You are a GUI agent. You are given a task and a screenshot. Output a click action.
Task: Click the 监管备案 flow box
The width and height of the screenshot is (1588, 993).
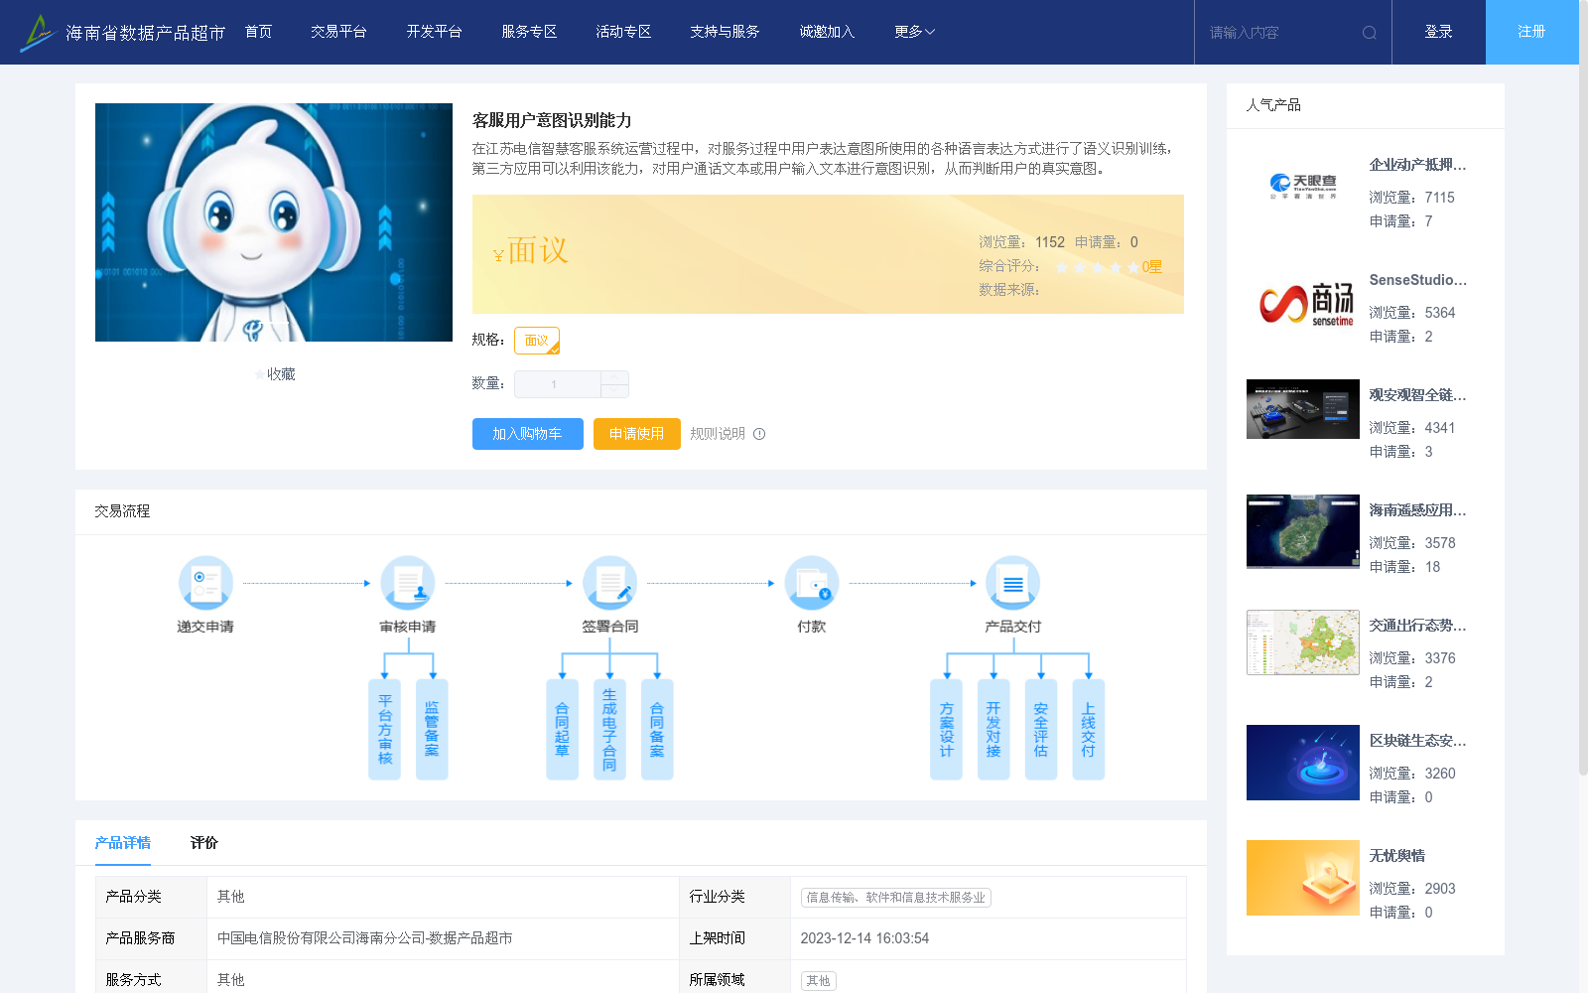[x=432, y=730]
